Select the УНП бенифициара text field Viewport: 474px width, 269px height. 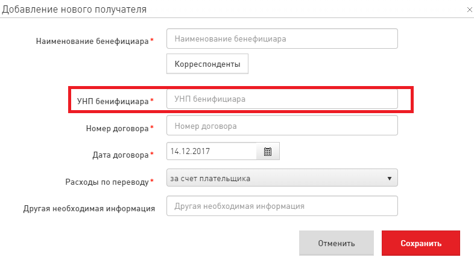(x=282, y=99)
